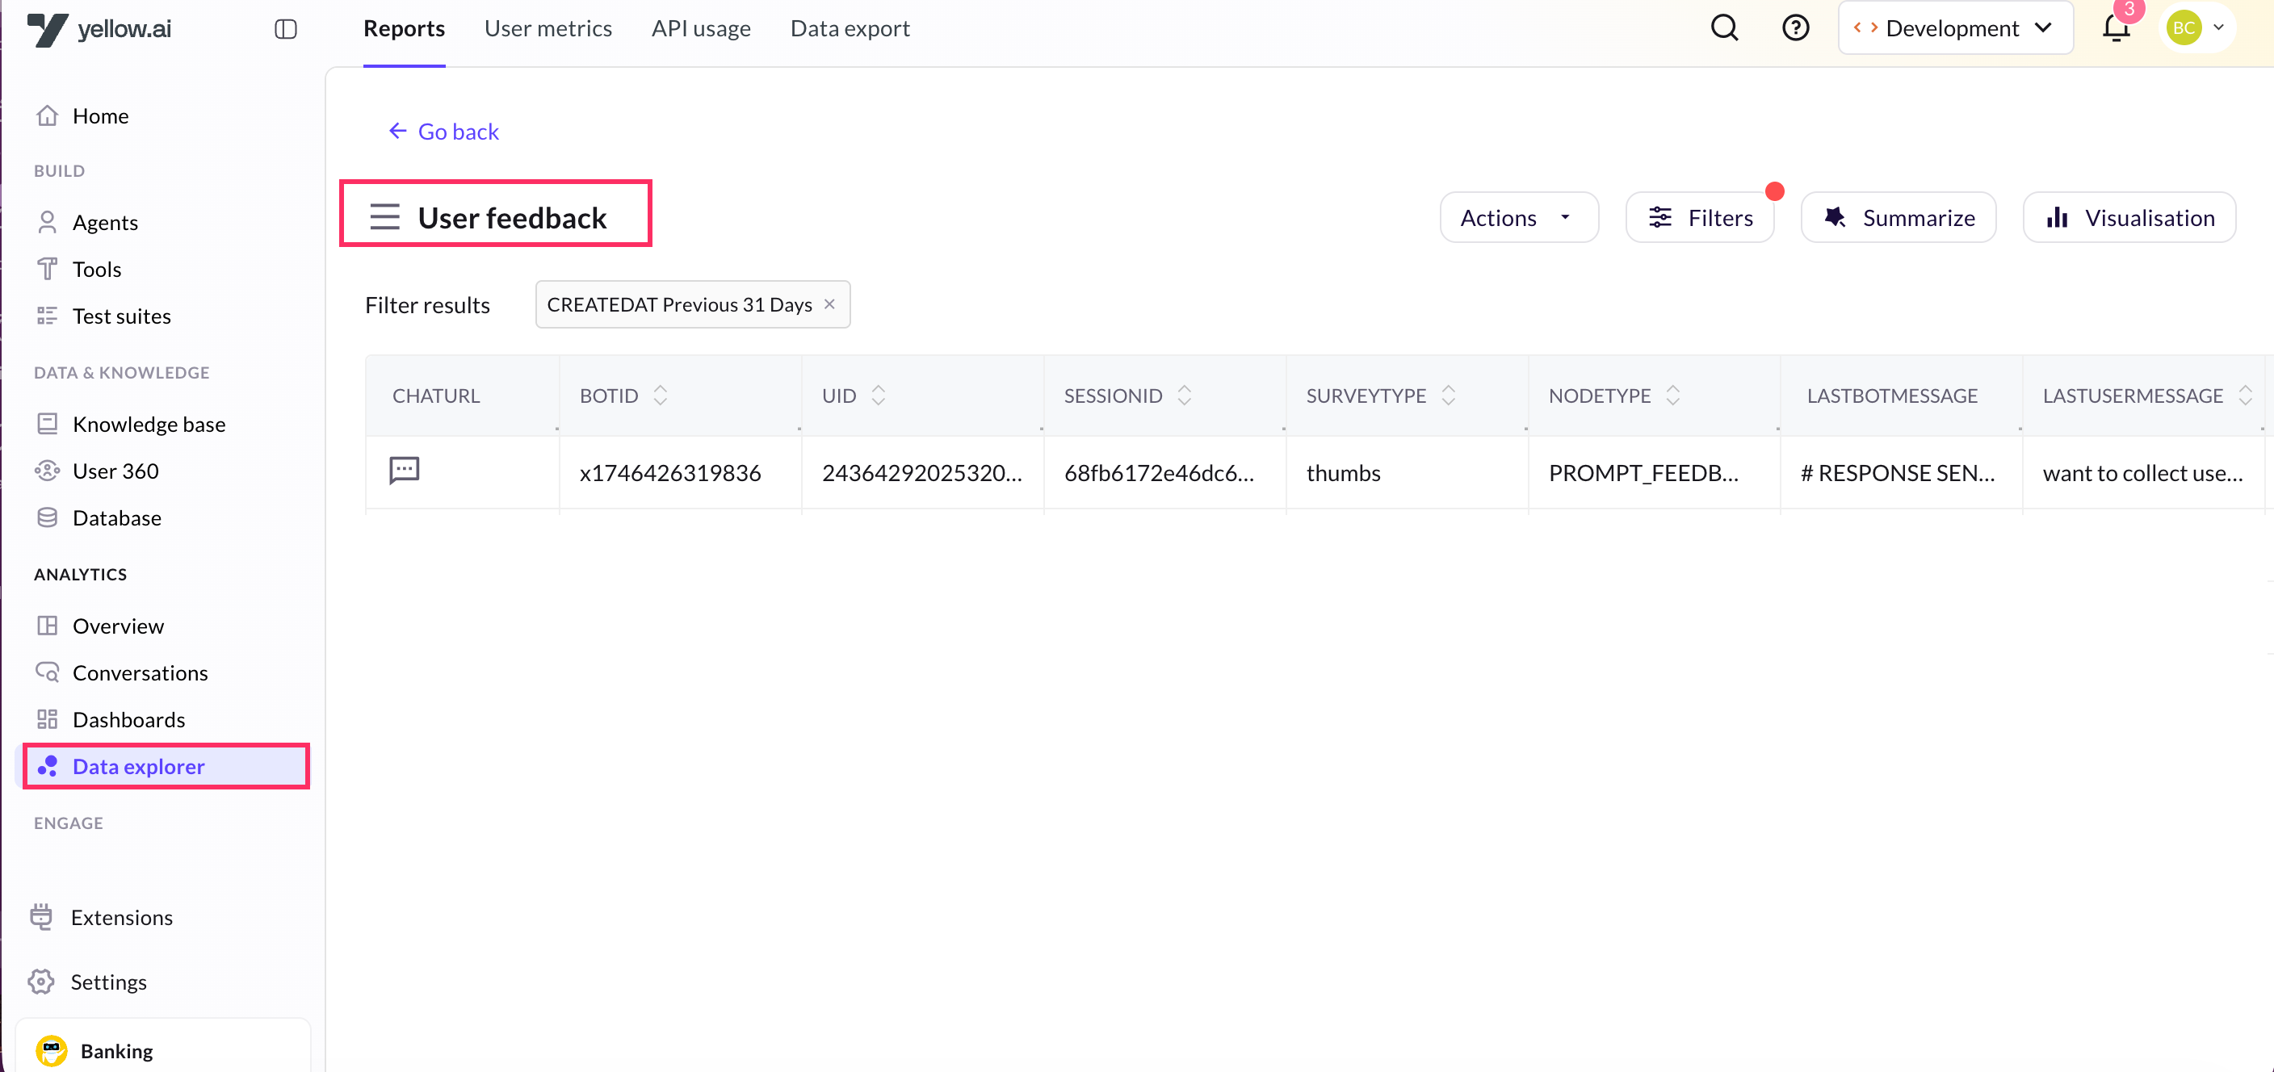Viewport: 2274px width, 1072px height.
Task: Click the Go back link
Action: [x=444, y=132]
